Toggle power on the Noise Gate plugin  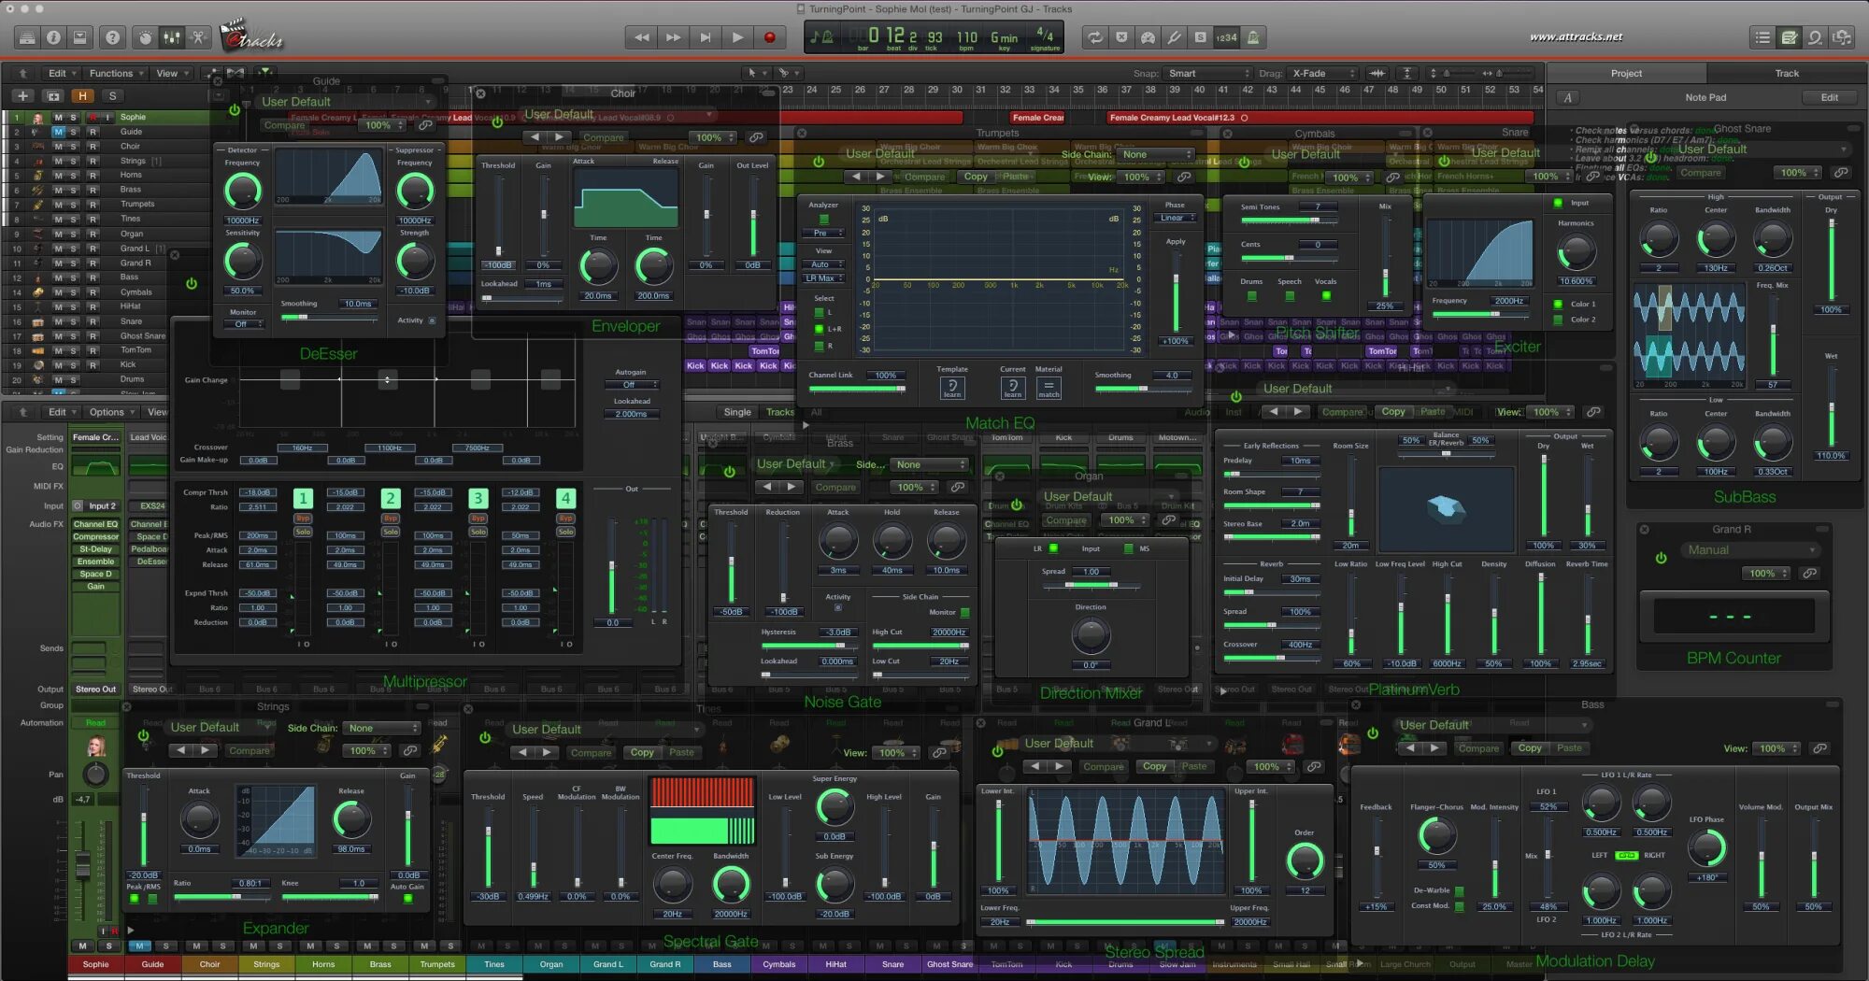click(730, 472)
